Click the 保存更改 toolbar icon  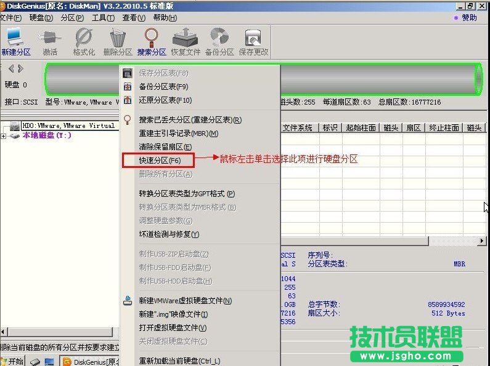coord(253,38)
